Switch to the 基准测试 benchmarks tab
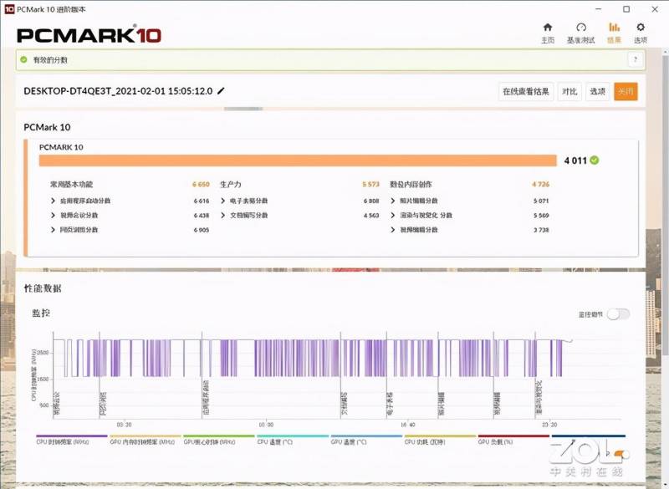This screenshot has width=669, height=489. click(x=580, y=33)
